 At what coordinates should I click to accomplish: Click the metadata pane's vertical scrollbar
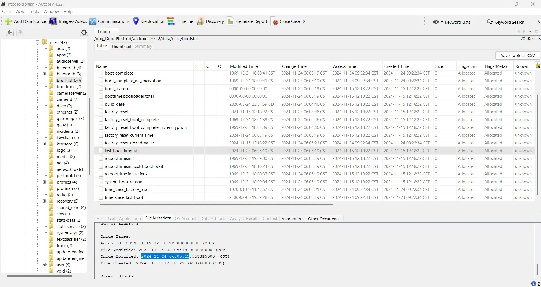(x=537, y=269)
